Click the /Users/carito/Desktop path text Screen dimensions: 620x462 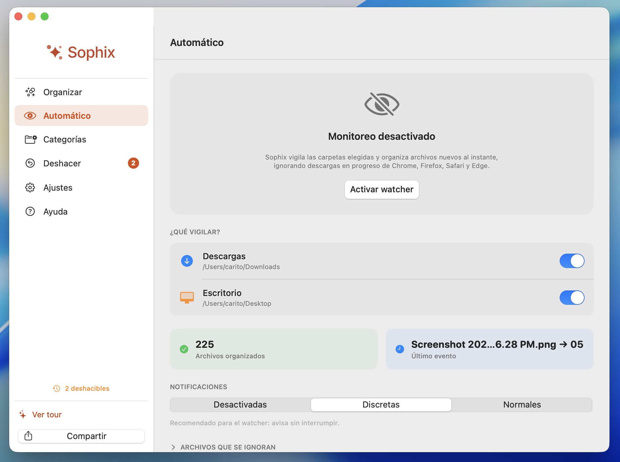click(x=237, y=304)
